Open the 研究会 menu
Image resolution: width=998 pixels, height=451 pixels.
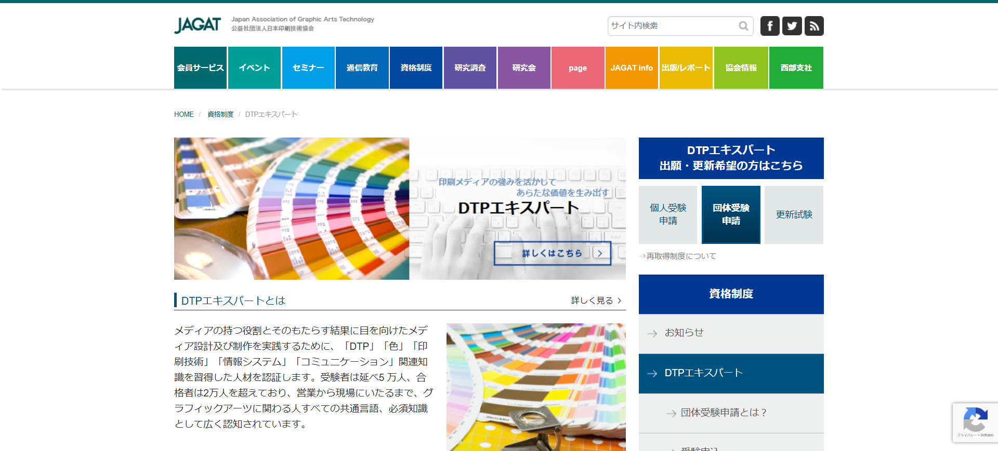pyautogui.click(x=524, y=67)
